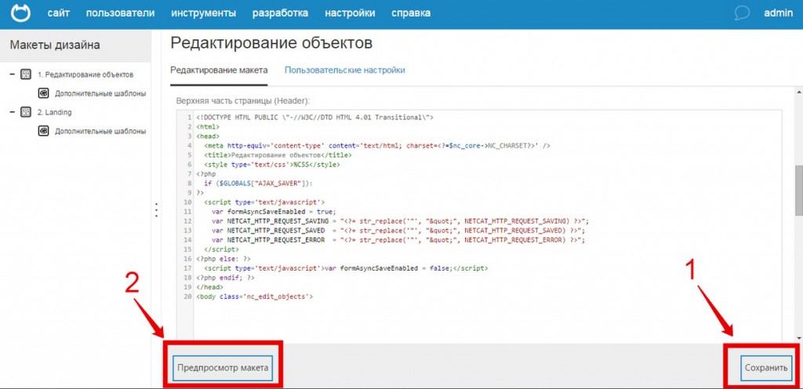
Task: Click the scrollbar up arrow
Action: [798, 91]
